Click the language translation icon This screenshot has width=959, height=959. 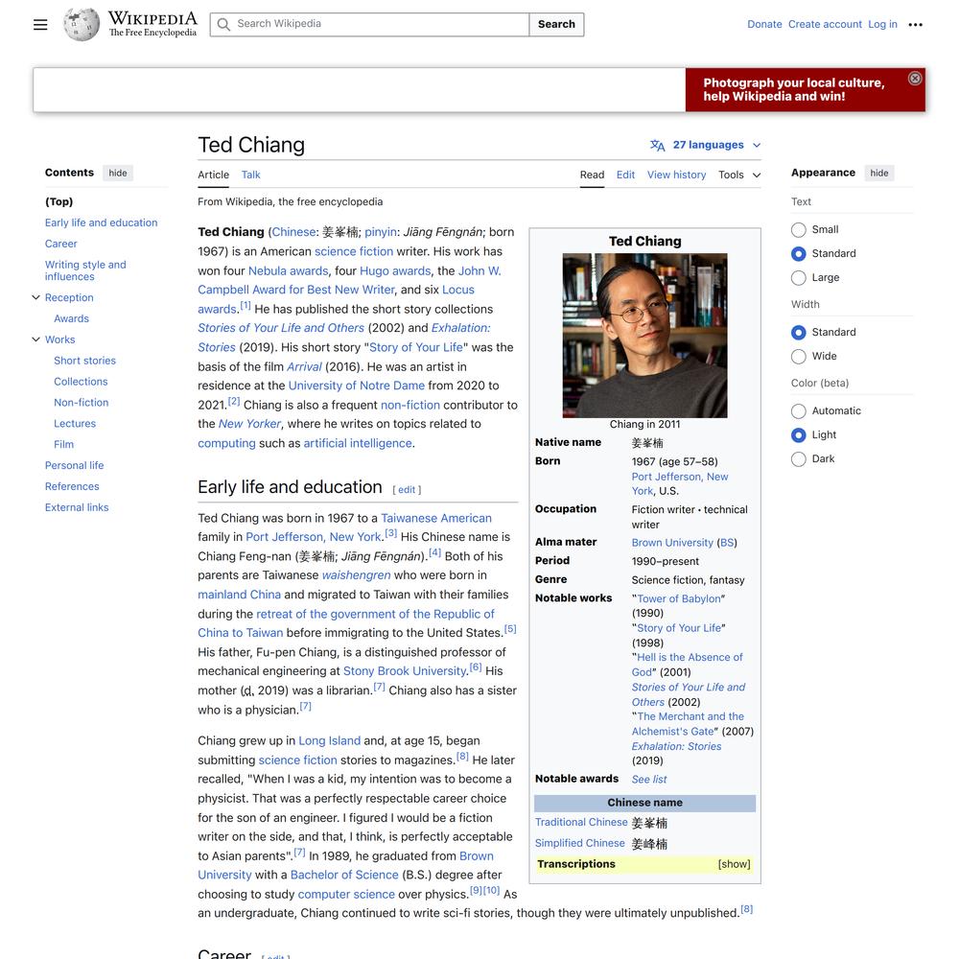click(658, 145)
